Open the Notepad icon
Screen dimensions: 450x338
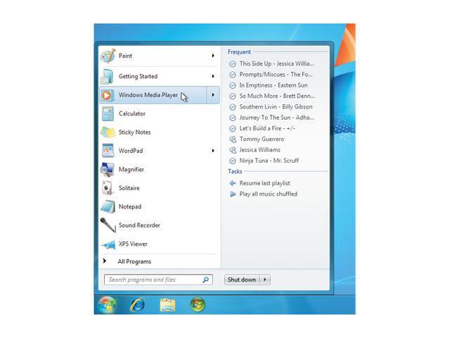click(x=108, y=207)
